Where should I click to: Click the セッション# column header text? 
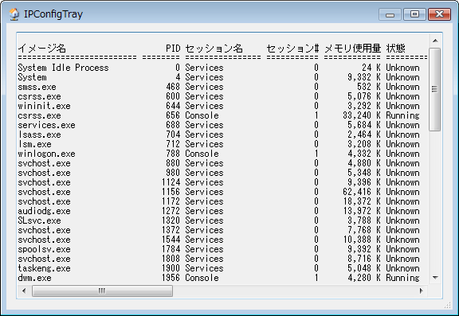pyautogui.click(x=292, y=49)
